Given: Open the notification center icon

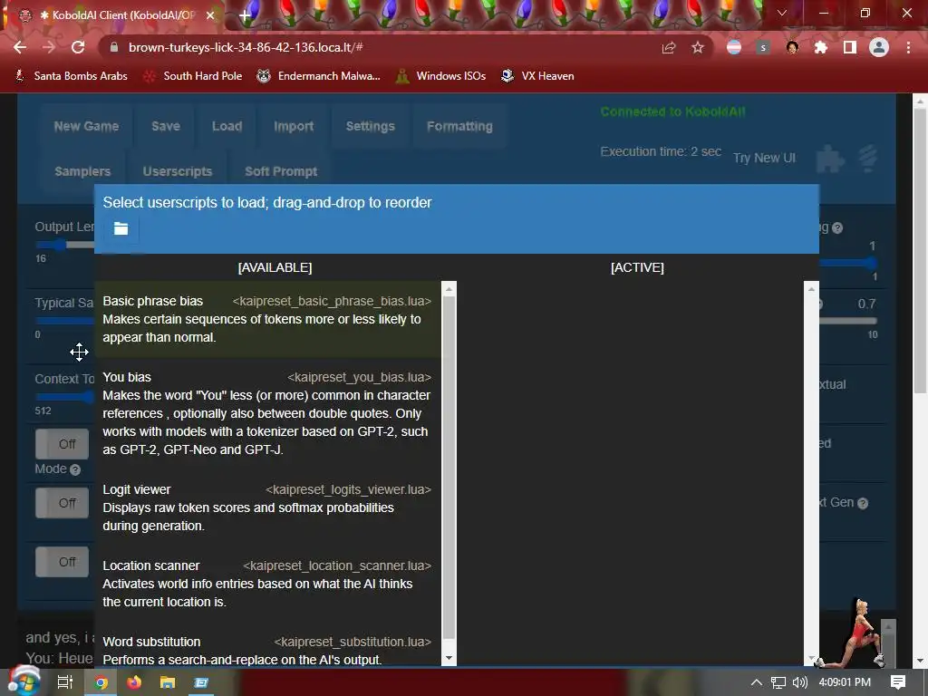Looking at the screenshot, I should 898,682.
